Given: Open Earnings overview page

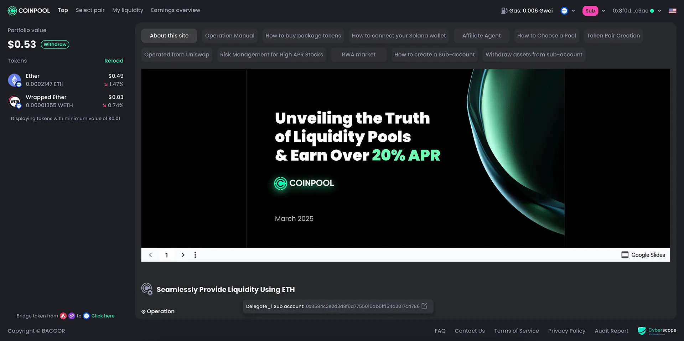Looking at the screenshot, I should [176, 10].
